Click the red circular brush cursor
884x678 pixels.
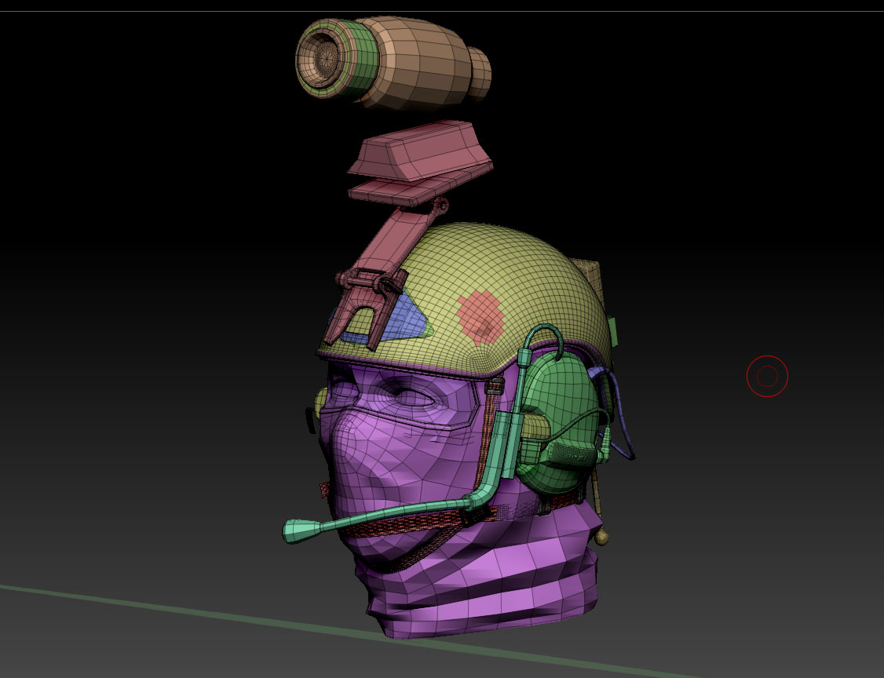(767, 377)
